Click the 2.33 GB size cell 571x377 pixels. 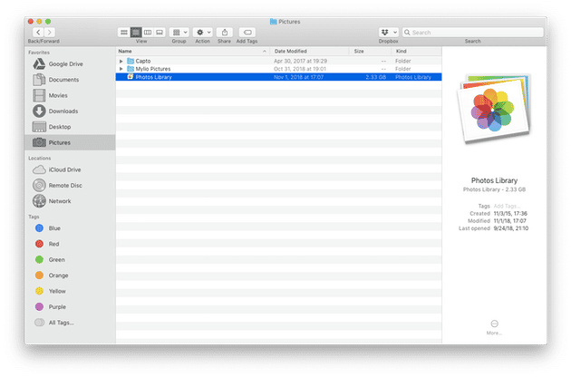tap(376, 77)
